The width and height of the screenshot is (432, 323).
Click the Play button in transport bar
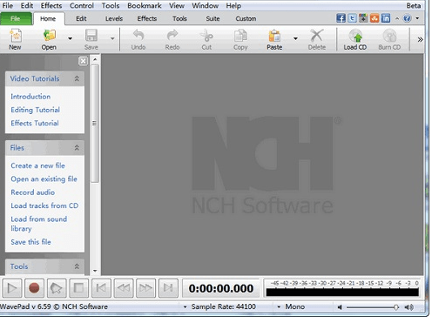pos(12,288)
